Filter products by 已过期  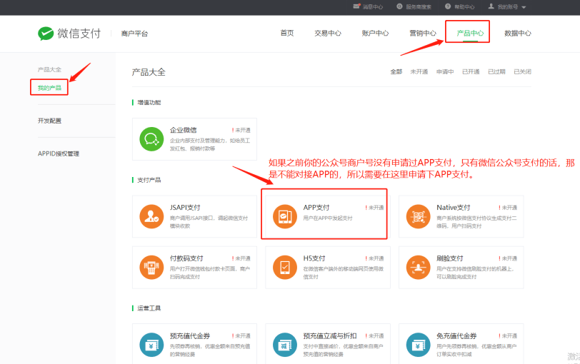(x=496, y=71)
